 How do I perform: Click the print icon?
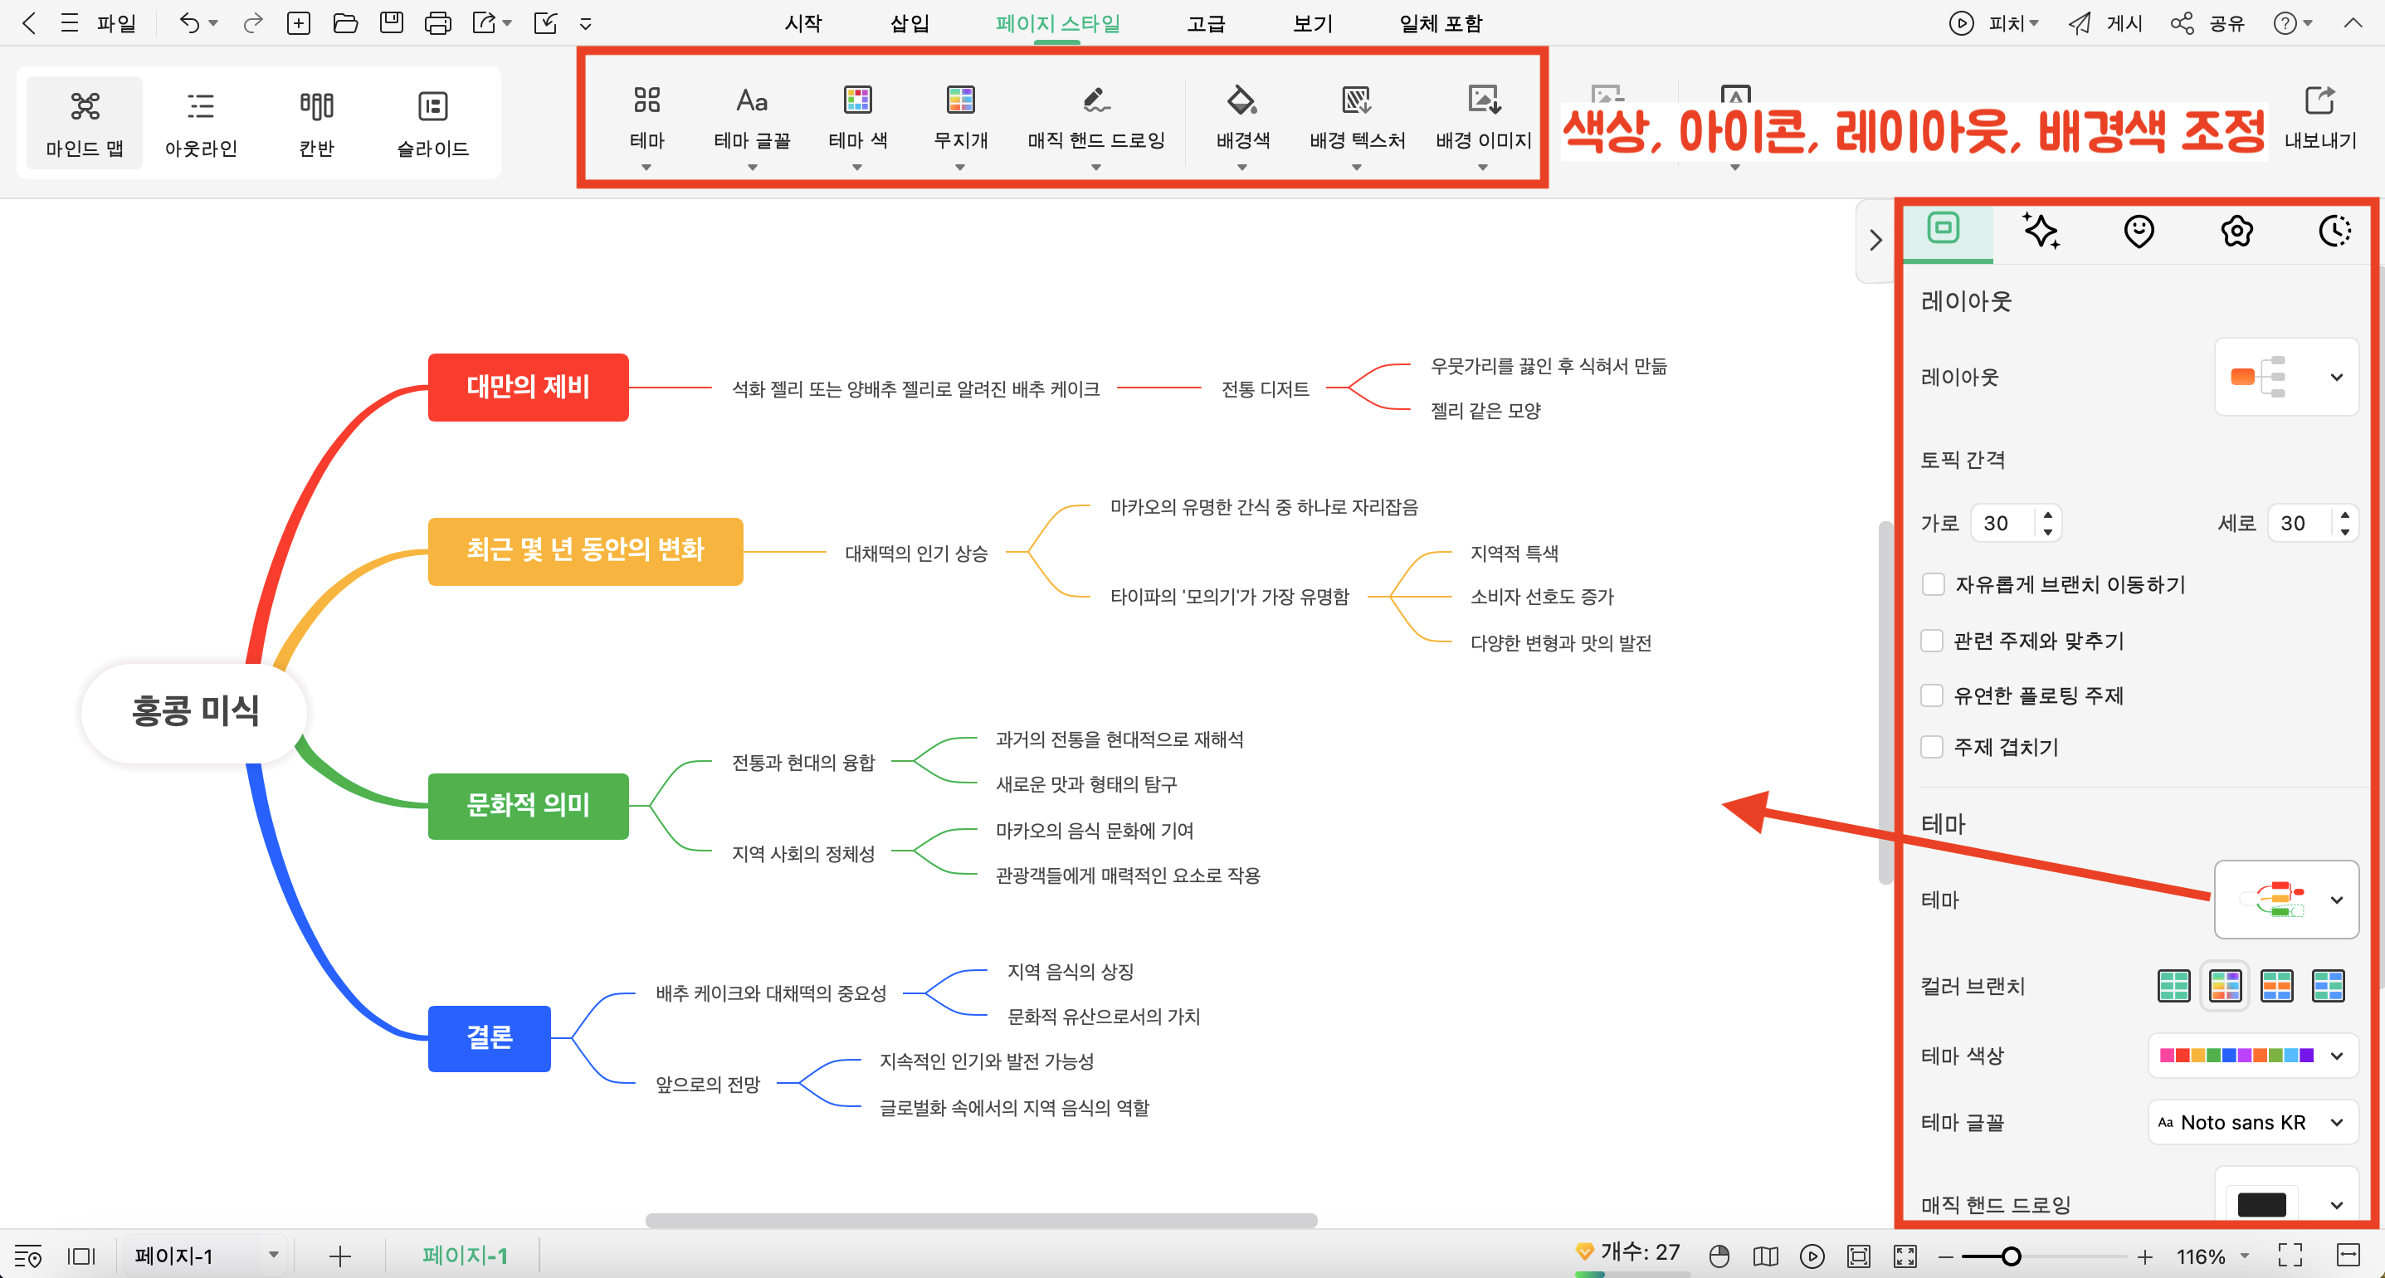click(438, 23)
